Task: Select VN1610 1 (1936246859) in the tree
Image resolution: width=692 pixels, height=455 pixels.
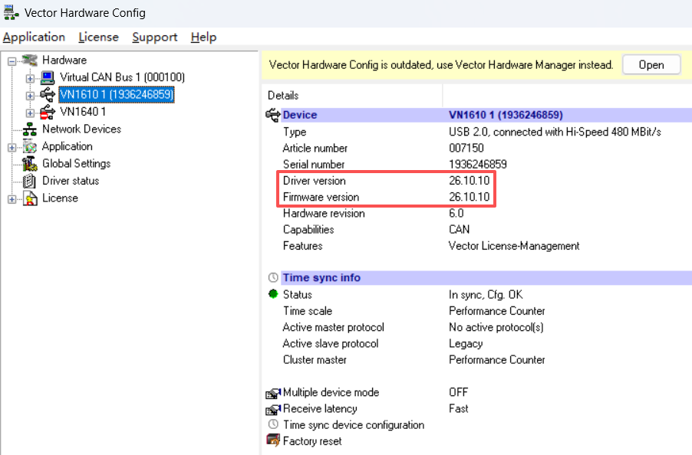Action: (x=117, y=94)
